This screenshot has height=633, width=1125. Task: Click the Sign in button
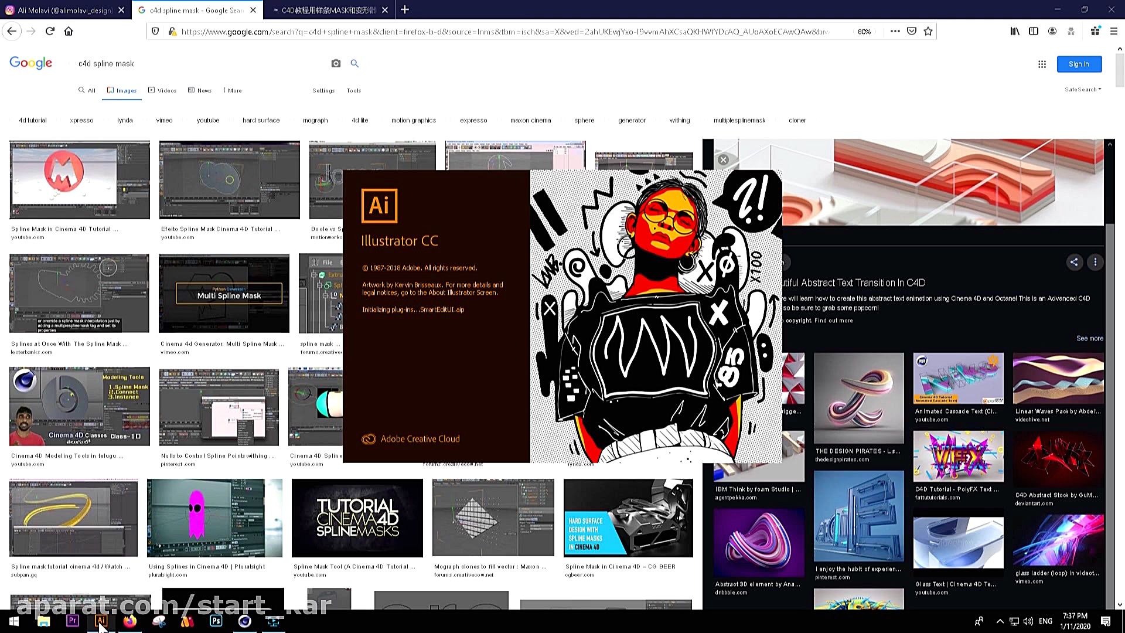1079,64
